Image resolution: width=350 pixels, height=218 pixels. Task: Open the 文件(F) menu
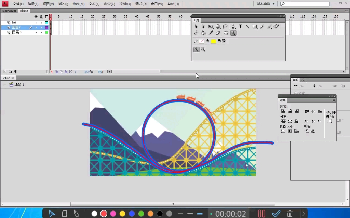[18, 4]
